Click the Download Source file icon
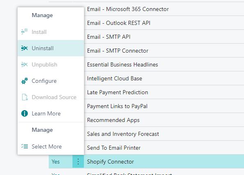Image resolution: width=244 pixels, height=175 pixels. click(x=25, y=97)
